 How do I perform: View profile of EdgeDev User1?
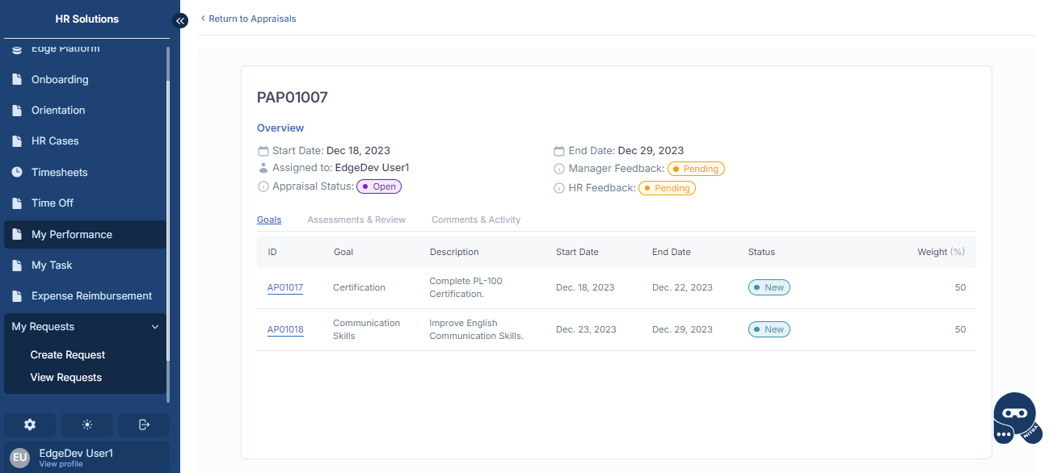[61, 464]
